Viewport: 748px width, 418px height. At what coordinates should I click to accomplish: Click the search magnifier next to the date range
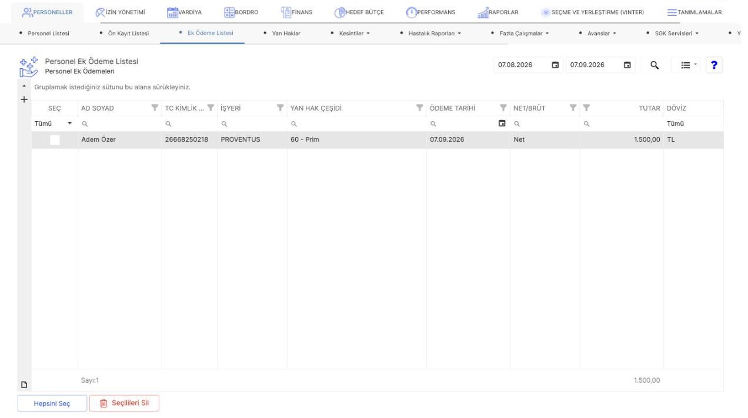click(654, 65)
